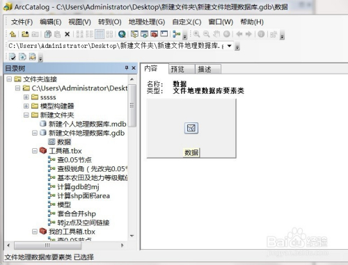The width and height of the screenshot is (348, 265).
Task: Click the Go to Next Extent arrow
Action: [248, 34]
